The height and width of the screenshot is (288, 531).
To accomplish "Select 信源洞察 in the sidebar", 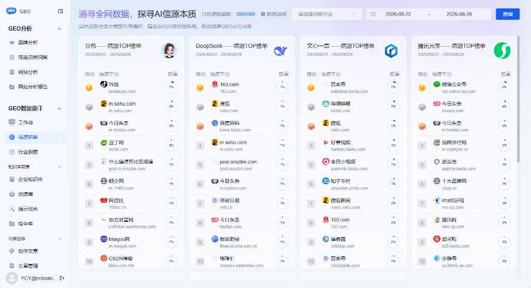I will pos(35,137).
